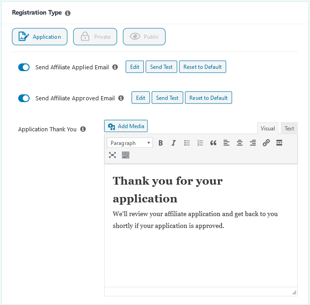The image size is (310, 305).
Task: Click paragraph starting "We'll review your affiliate"
Action: [195, 220]
